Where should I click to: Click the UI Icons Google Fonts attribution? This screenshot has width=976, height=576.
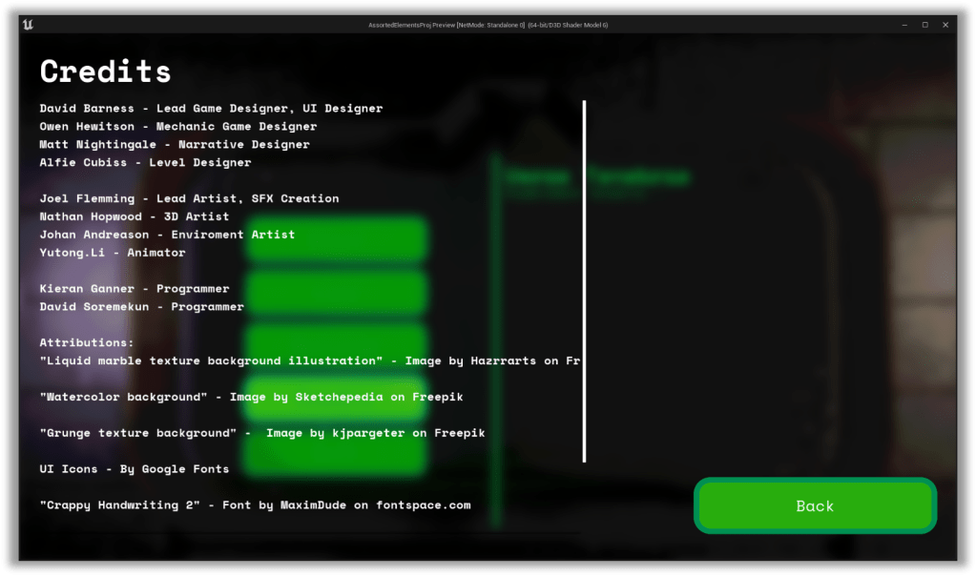135,469
